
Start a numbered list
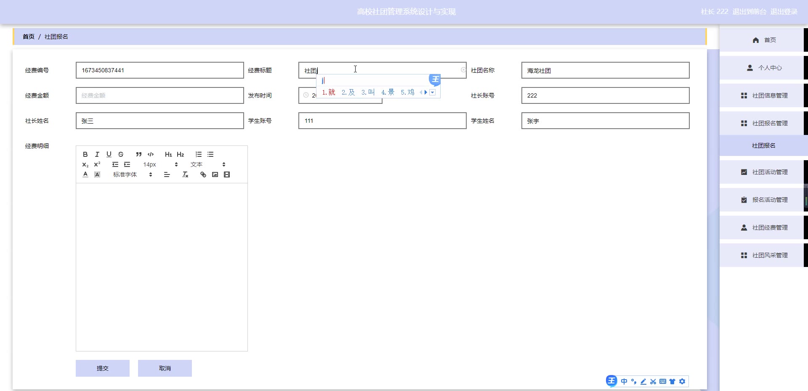(x=199, y=154)
